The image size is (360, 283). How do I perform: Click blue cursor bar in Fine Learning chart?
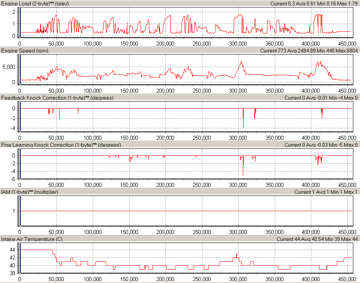click(x=19, y=164)
